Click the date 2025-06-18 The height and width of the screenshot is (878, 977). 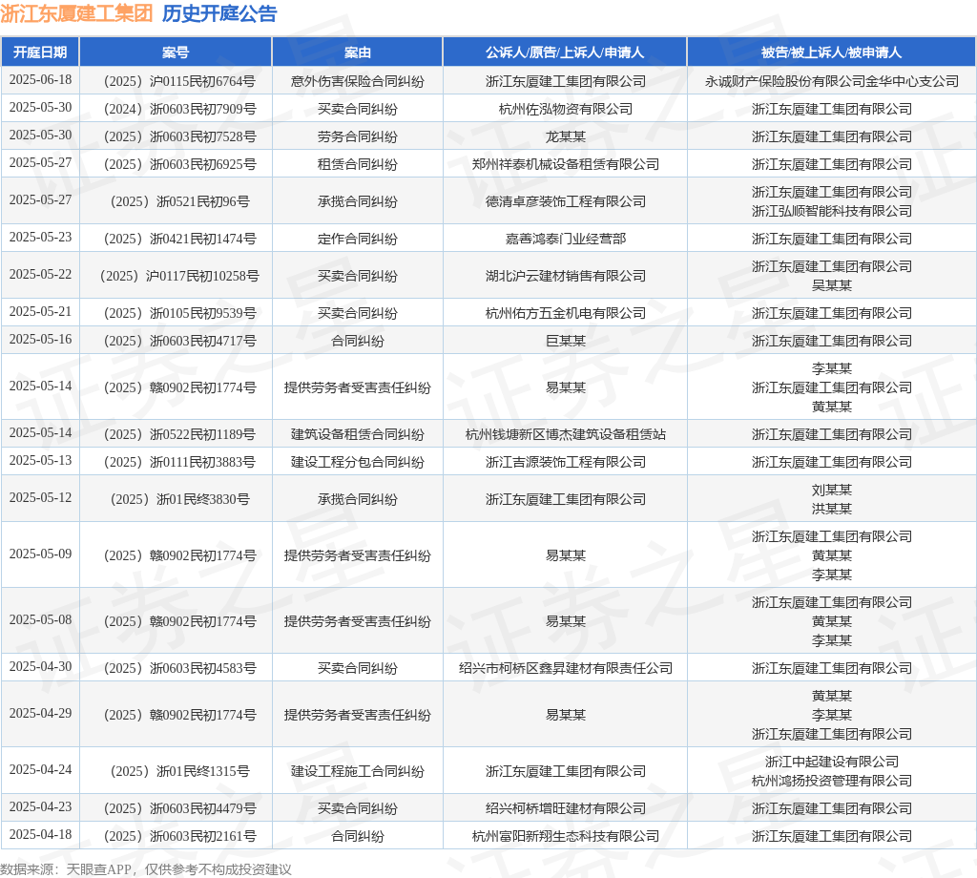pyautogui.click(x=40, y=80)
